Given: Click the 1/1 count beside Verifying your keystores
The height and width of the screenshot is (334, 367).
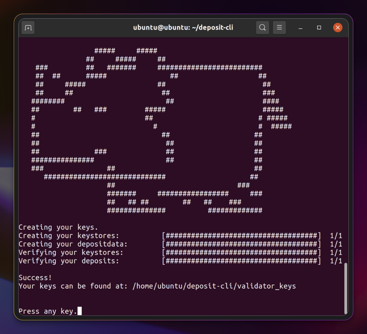Looking at the screenshot, I should 336,252.
